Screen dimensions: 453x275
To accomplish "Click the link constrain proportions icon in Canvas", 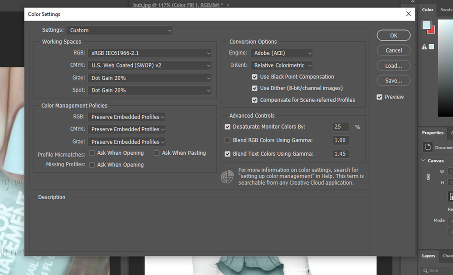I will click(428, 177).
